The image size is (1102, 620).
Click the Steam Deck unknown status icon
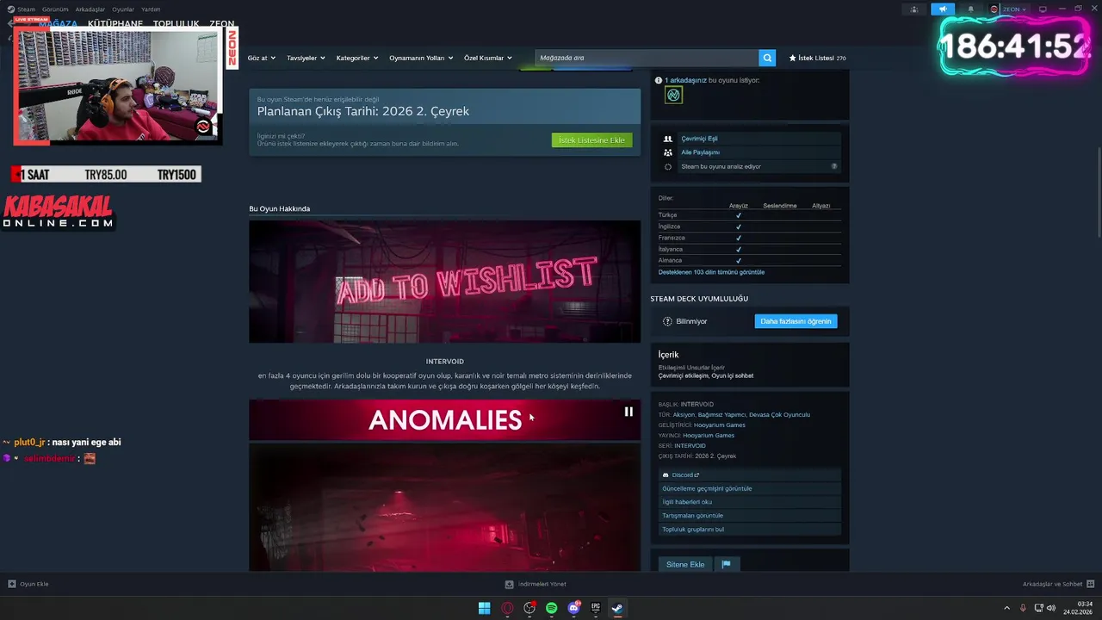click(667, 321)
